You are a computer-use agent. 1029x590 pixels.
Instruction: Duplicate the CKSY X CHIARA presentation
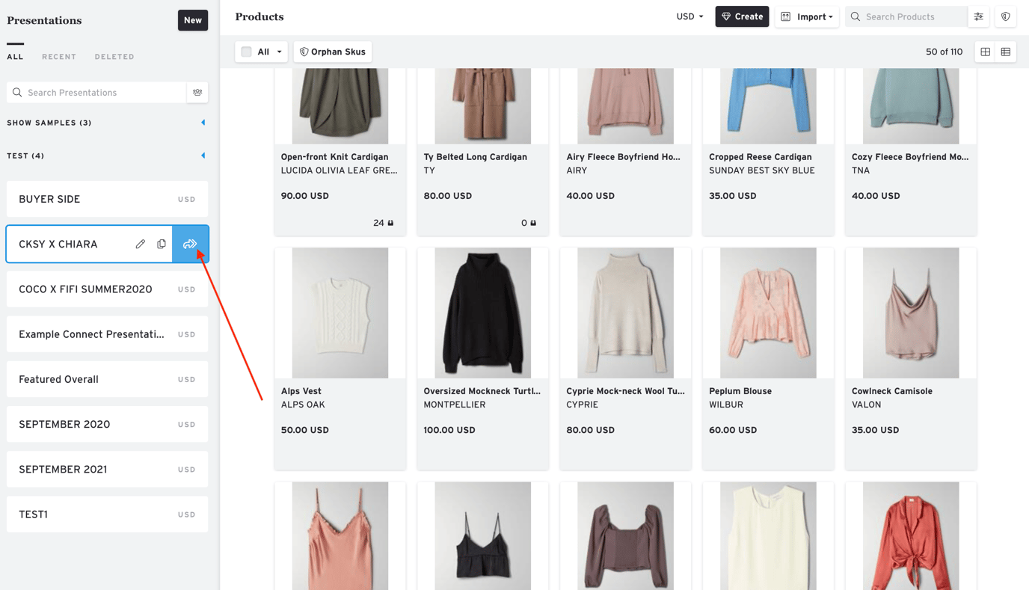tap(162, 244)
